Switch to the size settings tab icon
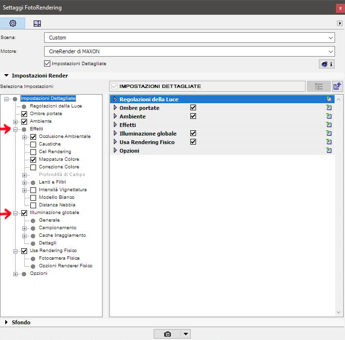The image size is (345, 340). (x=37, y=23)
